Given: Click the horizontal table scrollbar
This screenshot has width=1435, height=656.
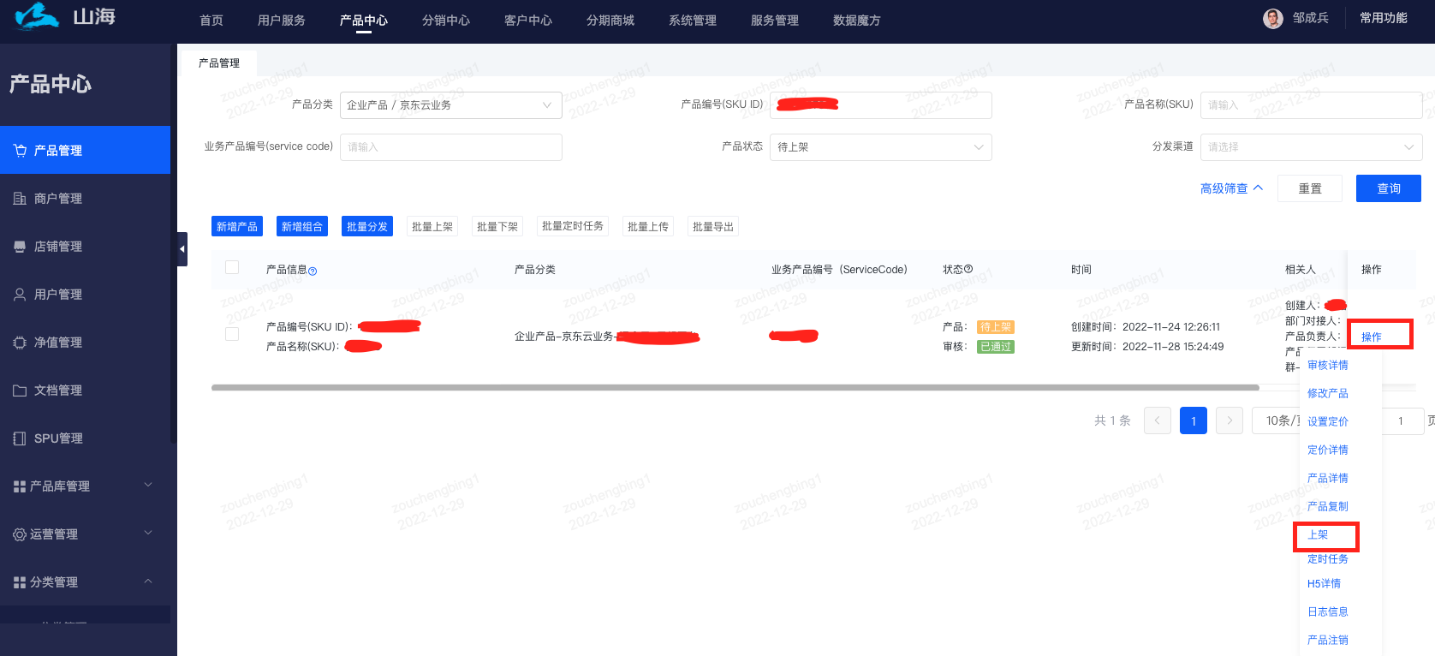Looking at the screenshot, I should (x=735, y=388).
